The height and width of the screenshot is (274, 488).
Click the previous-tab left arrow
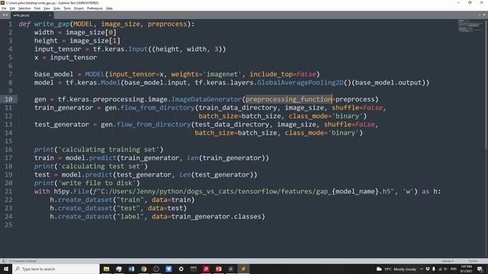[x=3, y=15]
